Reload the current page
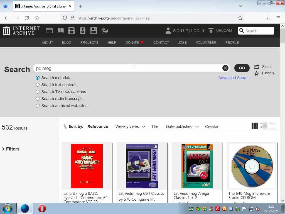 (27, 18)
